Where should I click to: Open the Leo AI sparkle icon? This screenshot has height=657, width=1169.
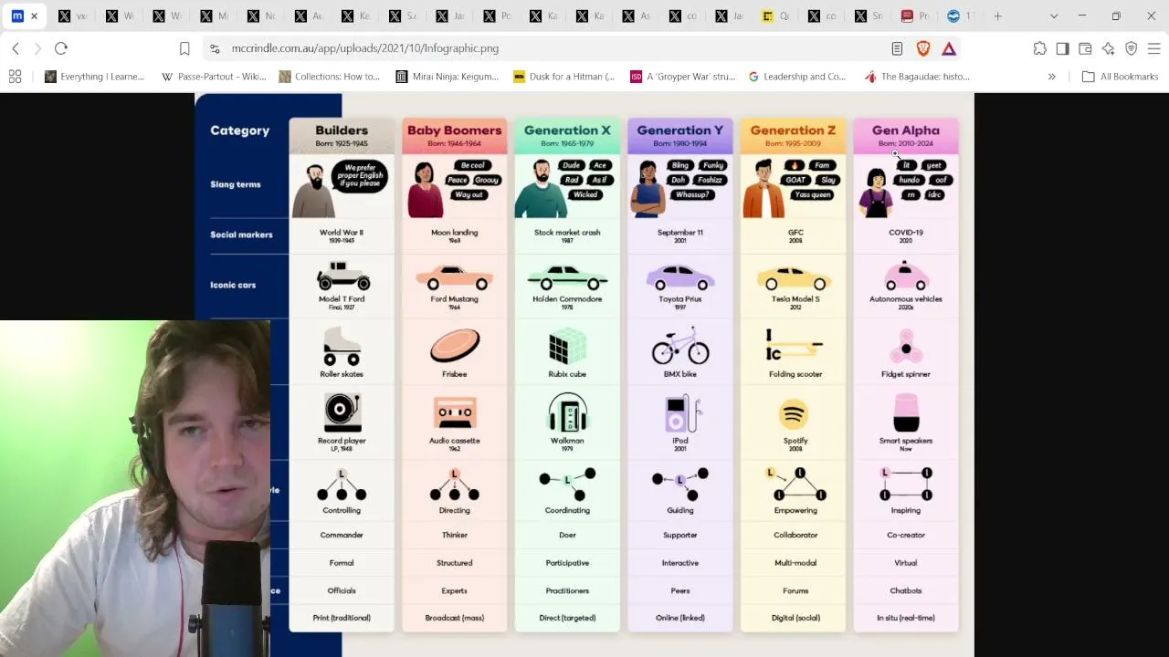click(x=1108, y=48)
